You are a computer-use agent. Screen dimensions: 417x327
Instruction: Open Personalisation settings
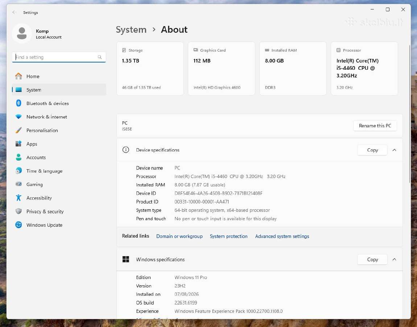tap(59, 130)
